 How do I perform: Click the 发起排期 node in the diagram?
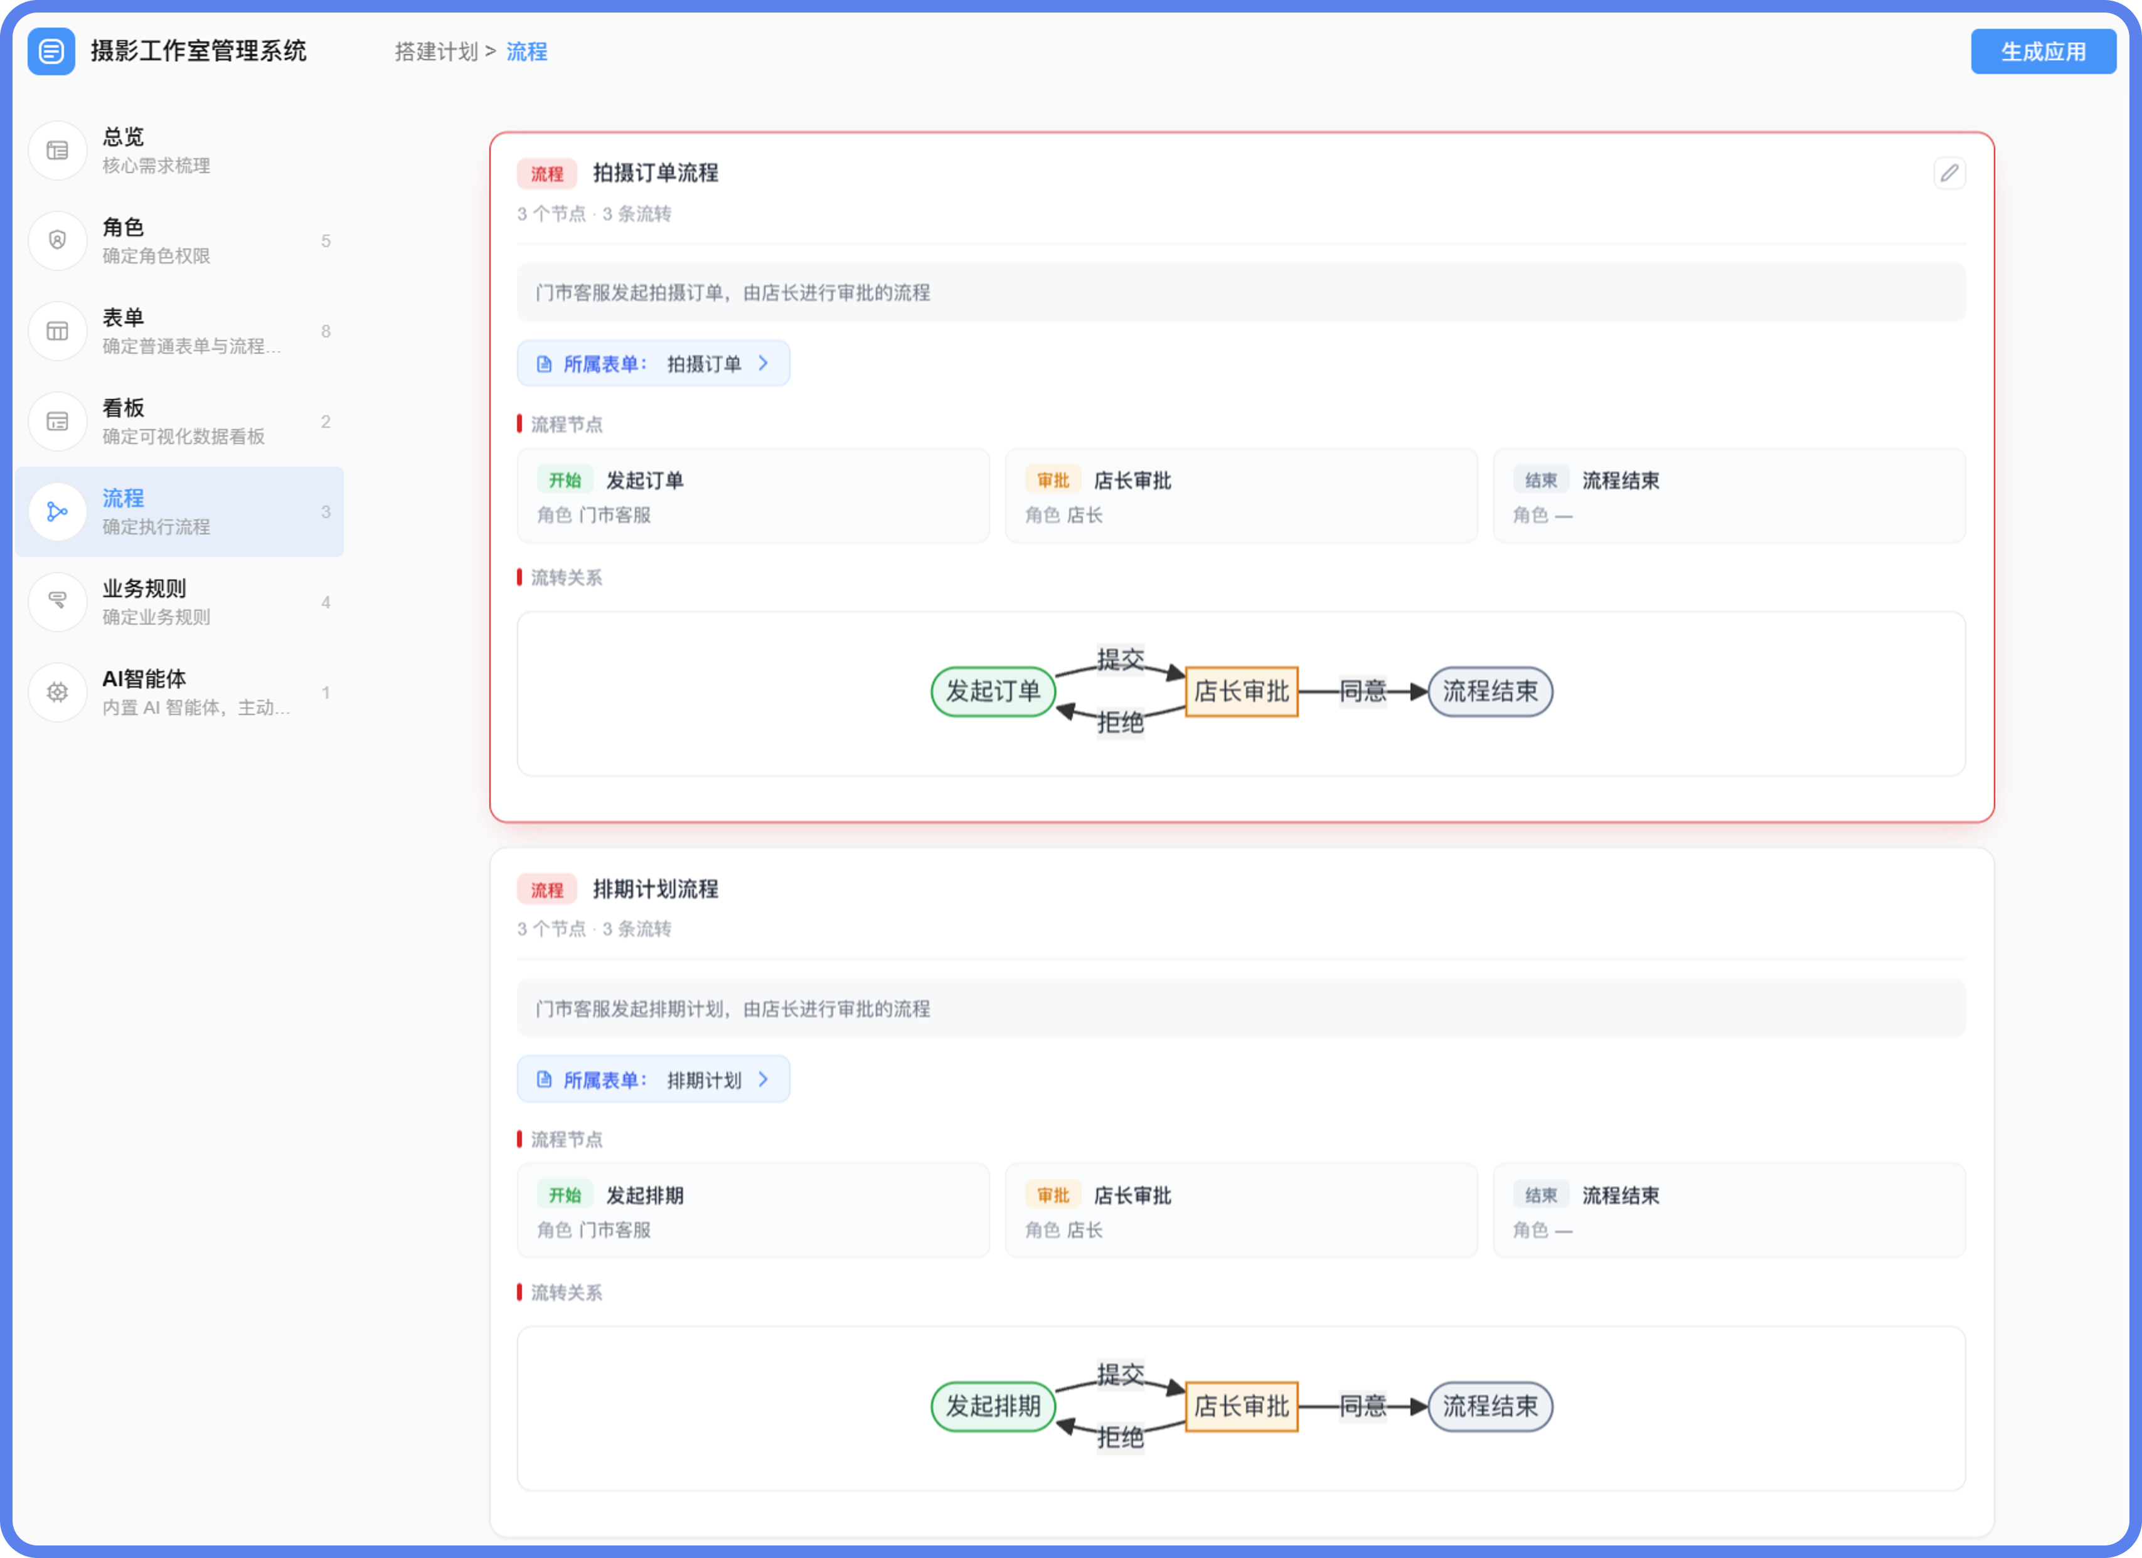pyautogui.click(x=993, y=1406)
